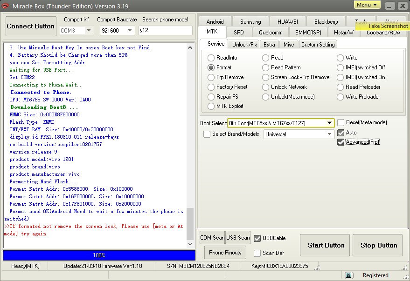Viewport: 410px width, 281px height.
Task: Tick the Reset(Meta mode) checkbox
Action: click(341, 122)
